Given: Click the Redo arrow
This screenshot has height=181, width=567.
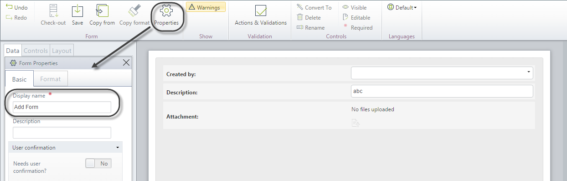Looking at the screenshot, I should click(10, 18).
